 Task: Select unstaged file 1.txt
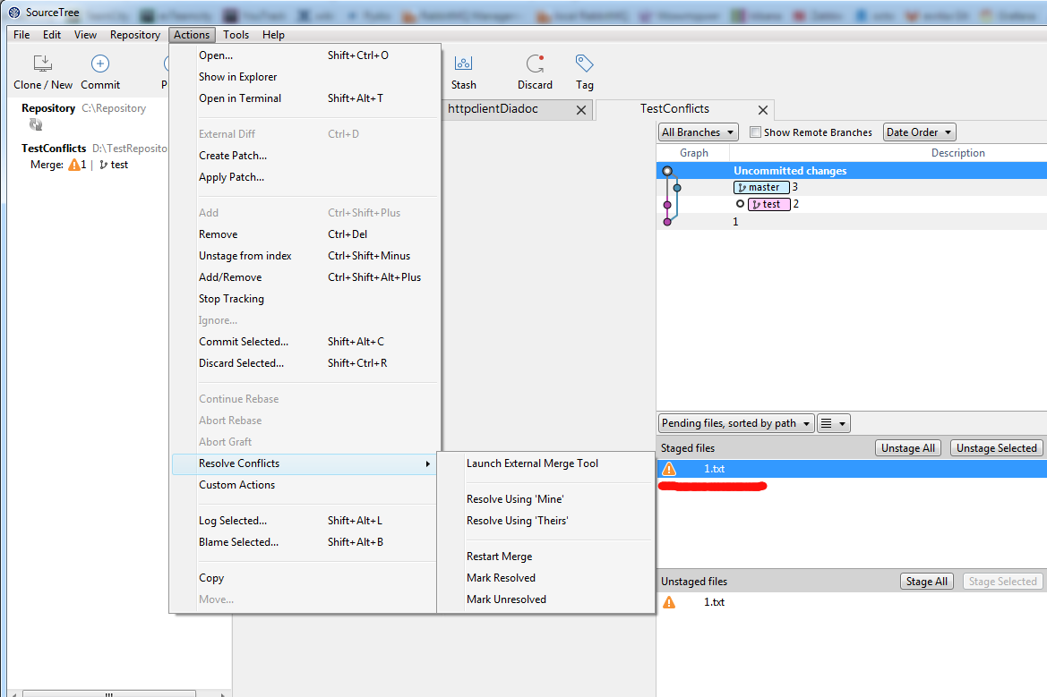[x=852, y=602]
